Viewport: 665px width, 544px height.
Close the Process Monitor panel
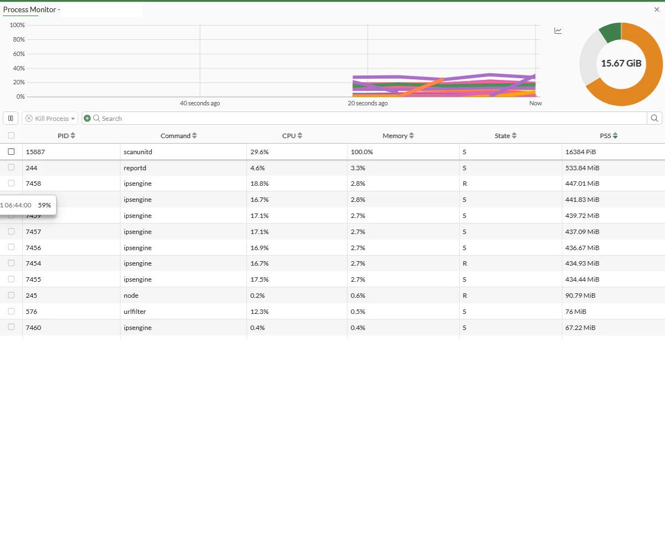pos(657,9)
